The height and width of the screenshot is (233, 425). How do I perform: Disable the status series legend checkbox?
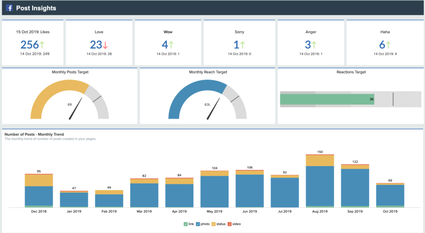point(214,224)
